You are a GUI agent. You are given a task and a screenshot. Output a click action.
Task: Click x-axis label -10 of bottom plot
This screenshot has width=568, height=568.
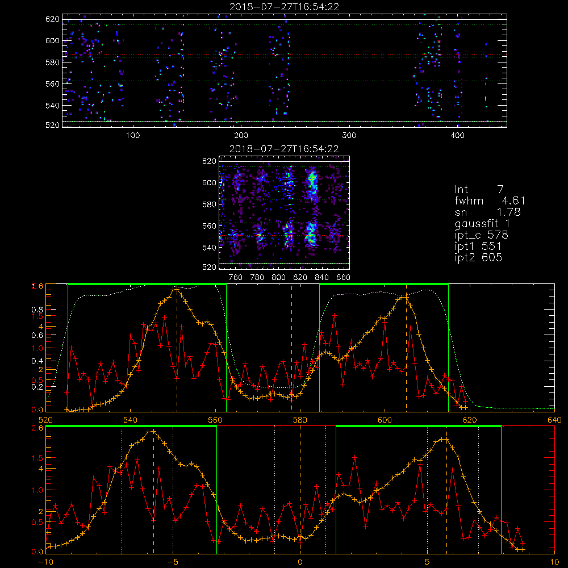pyautogui.click(x=45, y=562)
